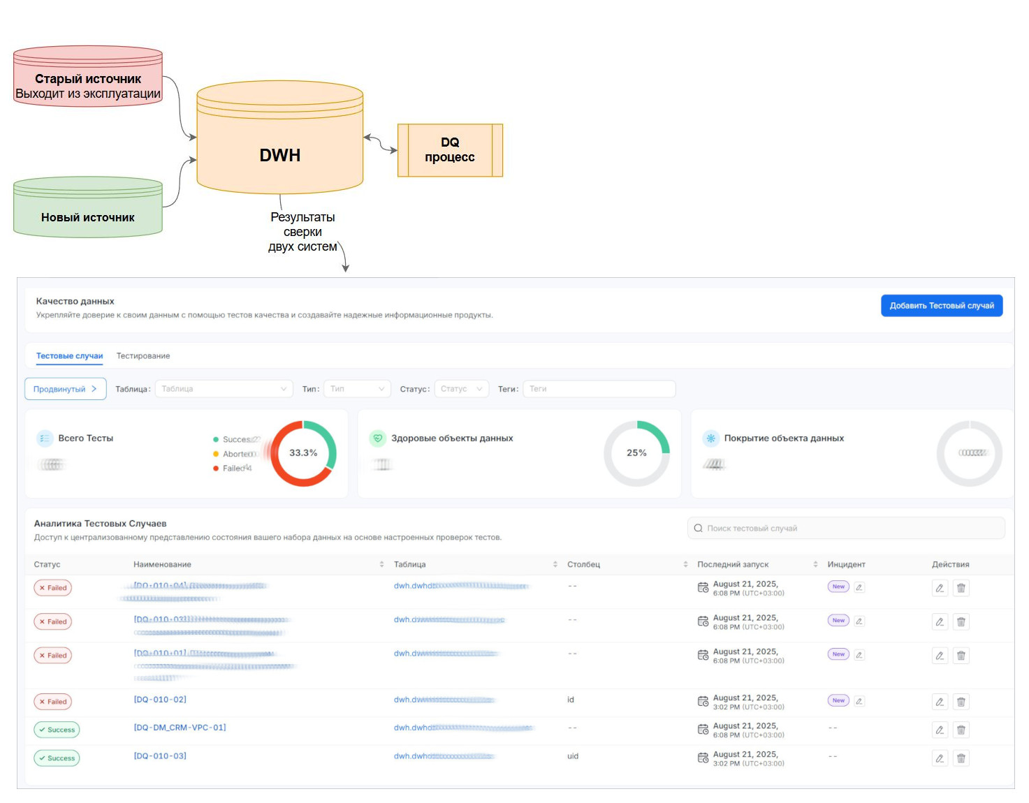Click the Покрытие объекта данных donut chart
The height and width of the screenshot is (803, 1029).
pos(970,453)
